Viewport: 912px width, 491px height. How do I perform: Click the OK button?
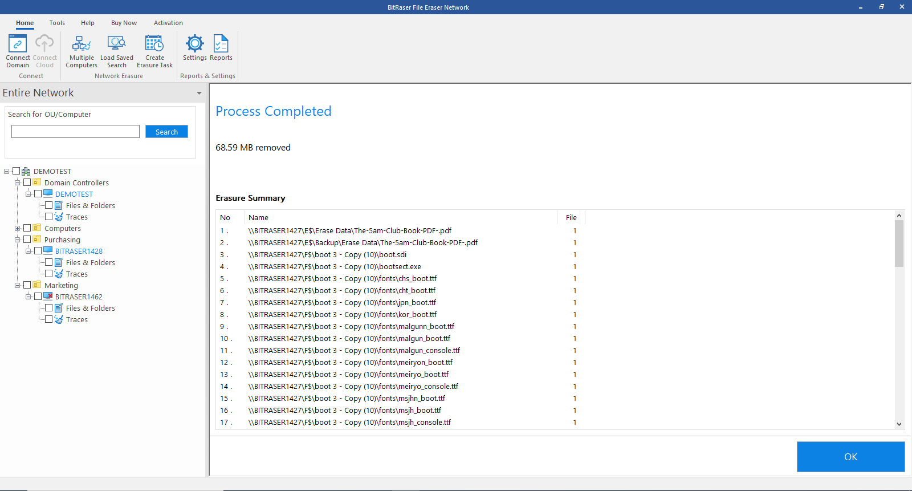pos(850,457)
